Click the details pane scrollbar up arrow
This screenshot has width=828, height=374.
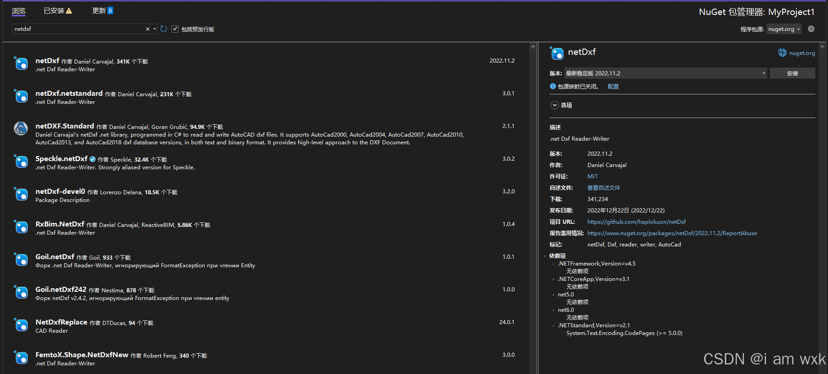coord(822,46)
